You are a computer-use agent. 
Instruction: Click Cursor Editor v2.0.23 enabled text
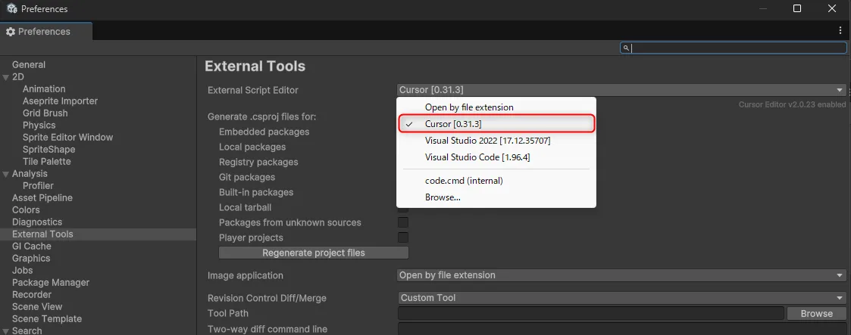click(792, 104)
